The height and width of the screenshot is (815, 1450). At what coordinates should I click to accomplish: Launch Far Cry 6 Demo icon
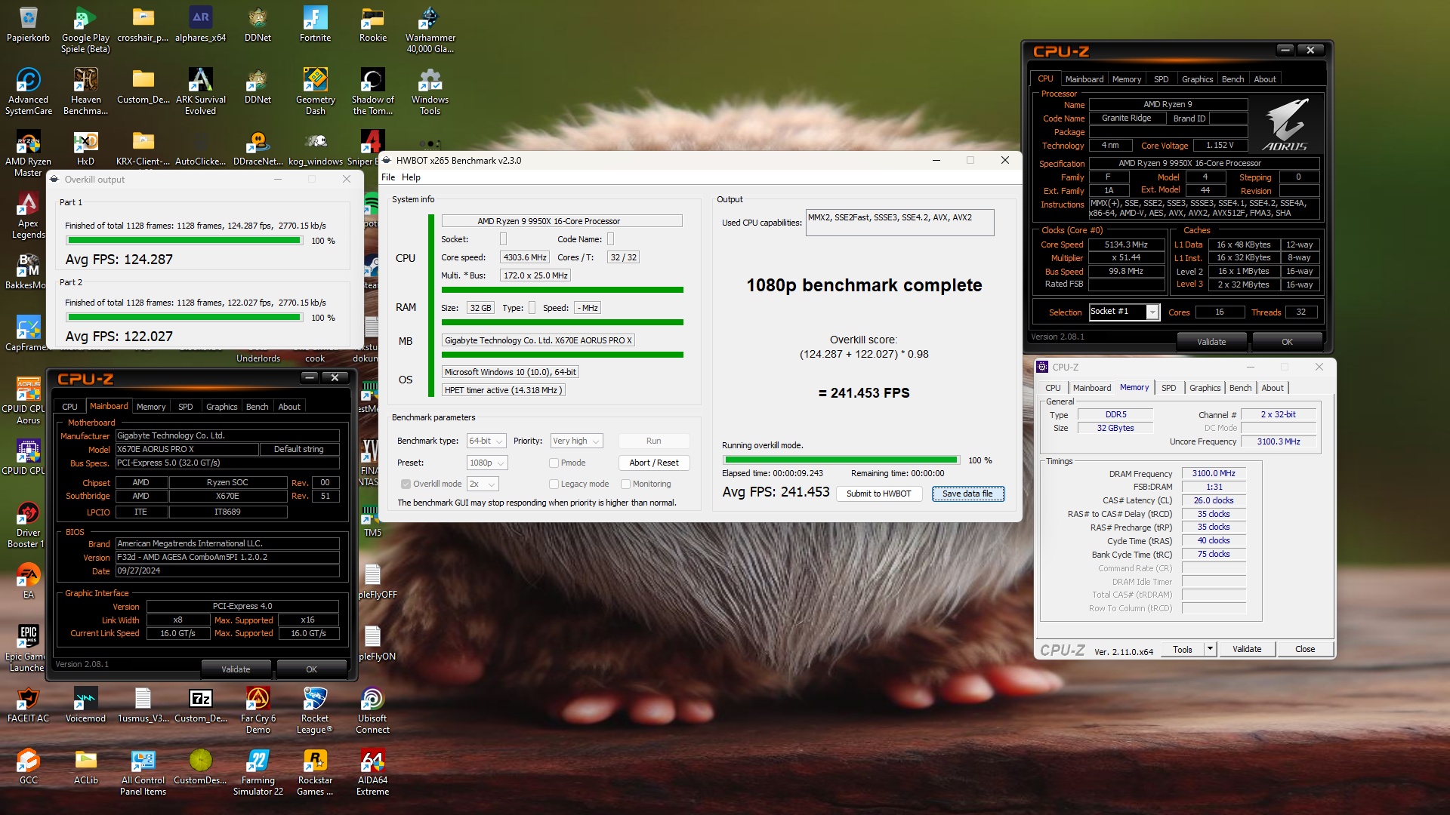tap(258, 711)
